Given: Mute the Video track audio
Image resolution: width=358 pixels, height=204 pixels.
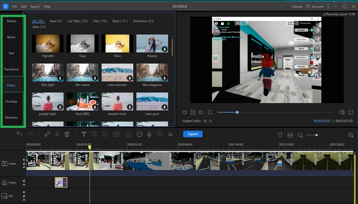Looking at the screenshot, I should pyautogui.click(x=24, y=160).
